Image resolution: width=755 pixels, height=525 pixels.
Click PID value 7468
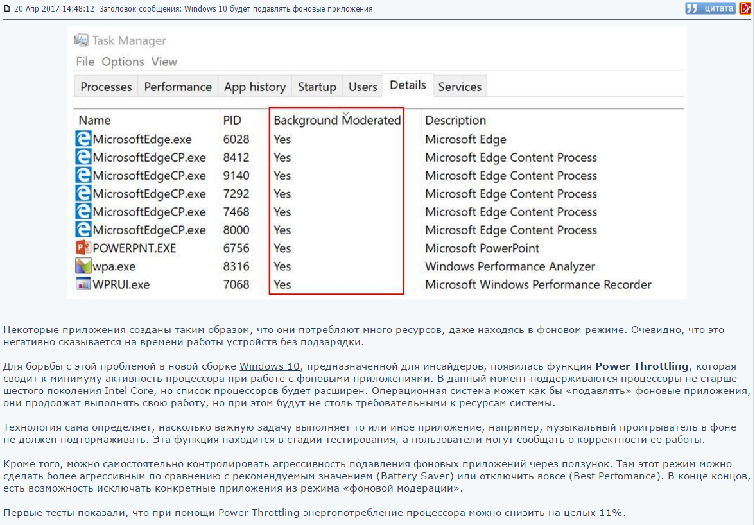236,212
